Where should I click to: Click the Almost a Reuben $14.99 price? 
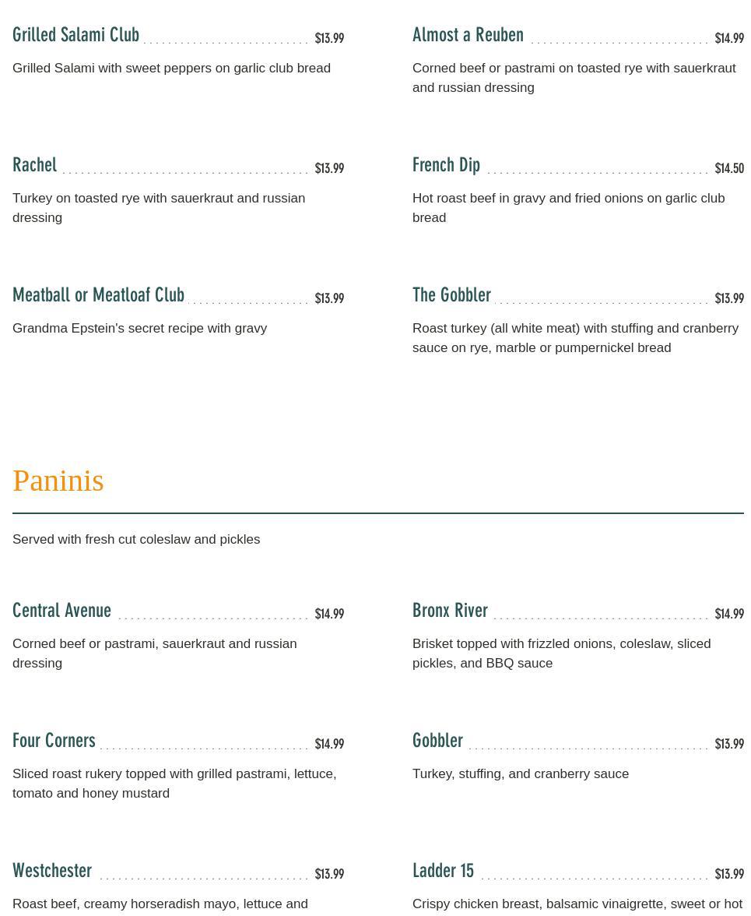click(729, 38)
